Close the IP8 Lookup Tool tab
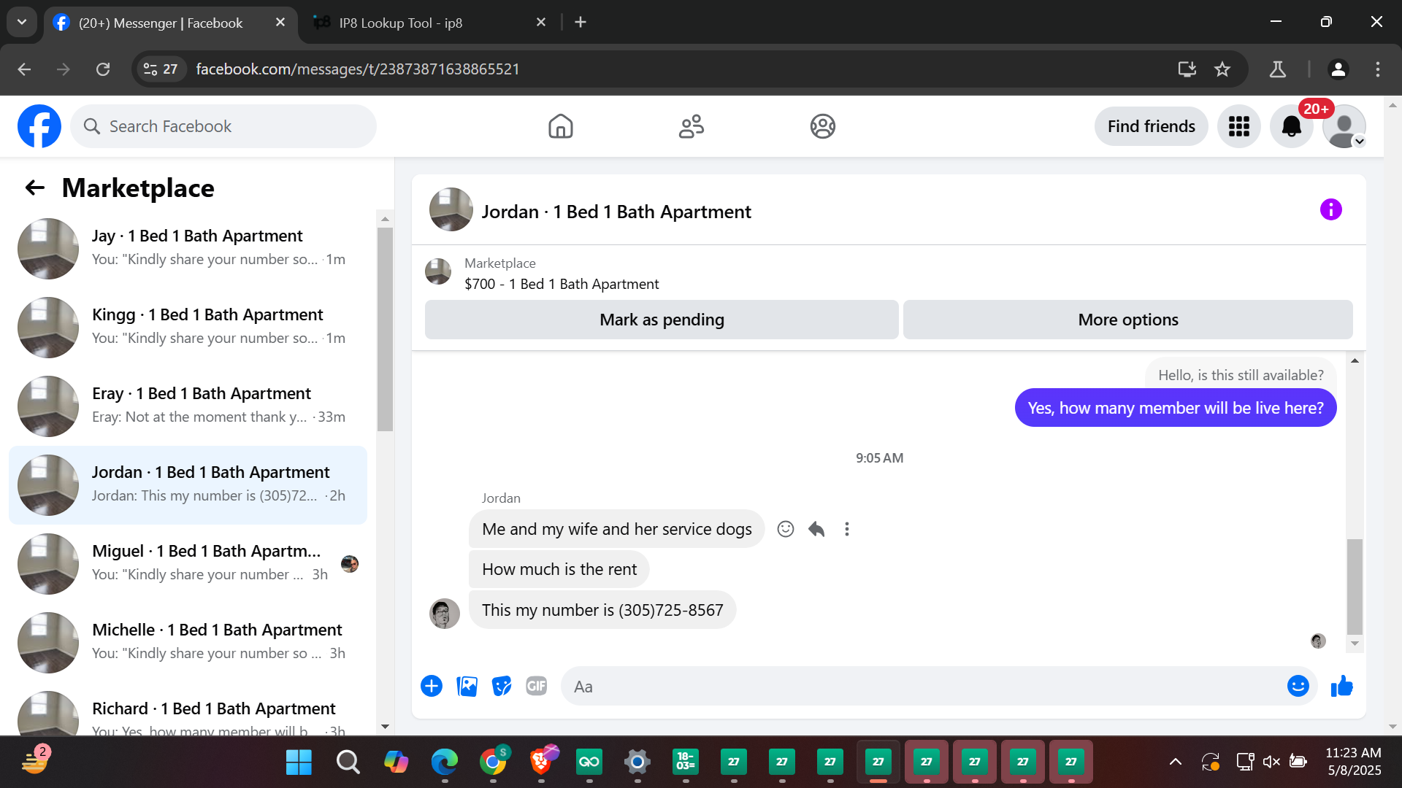Screen dimensions: 1402x788 541,23
